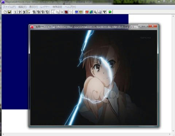
Task: Click inside the game preview movie screen
Action: tap(94, 78)
